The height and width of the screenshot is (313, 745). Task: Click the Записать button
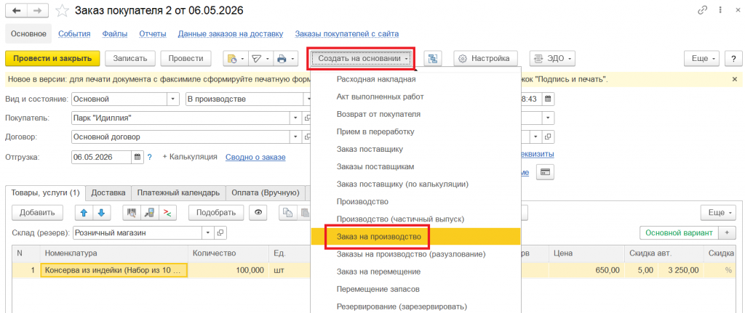click(130, 59)
